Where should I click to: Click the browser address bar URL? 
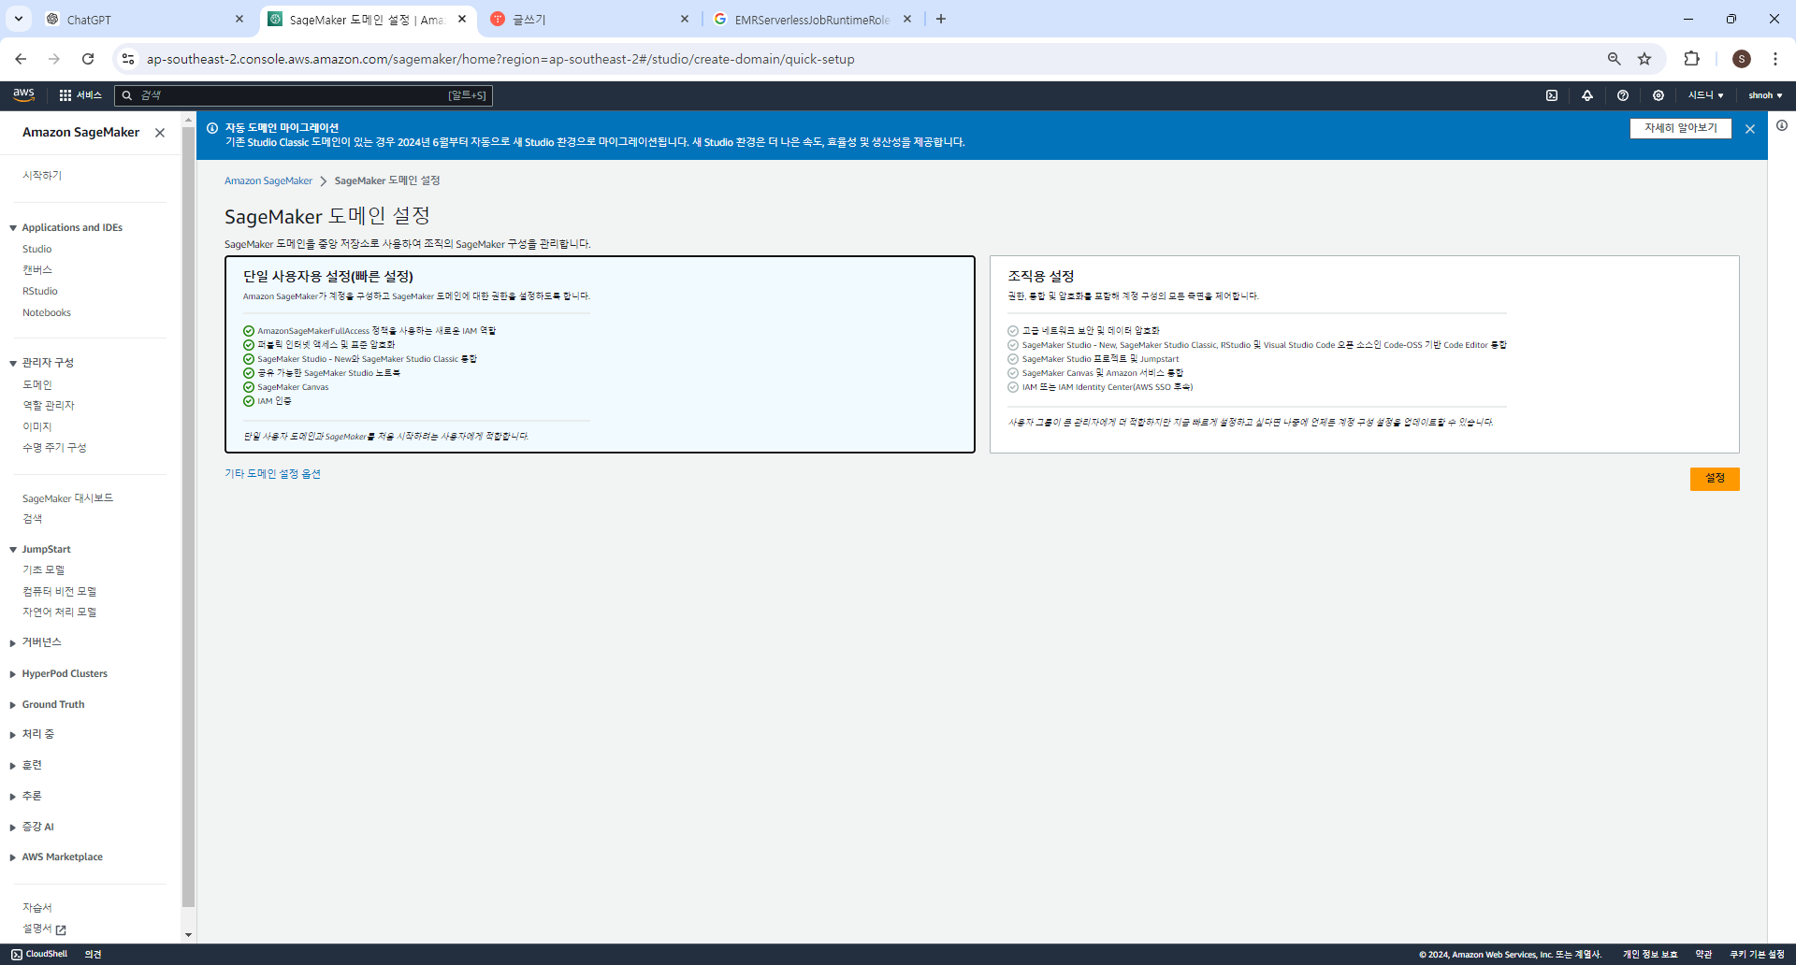pyautogui.click(x=500, y=59)
